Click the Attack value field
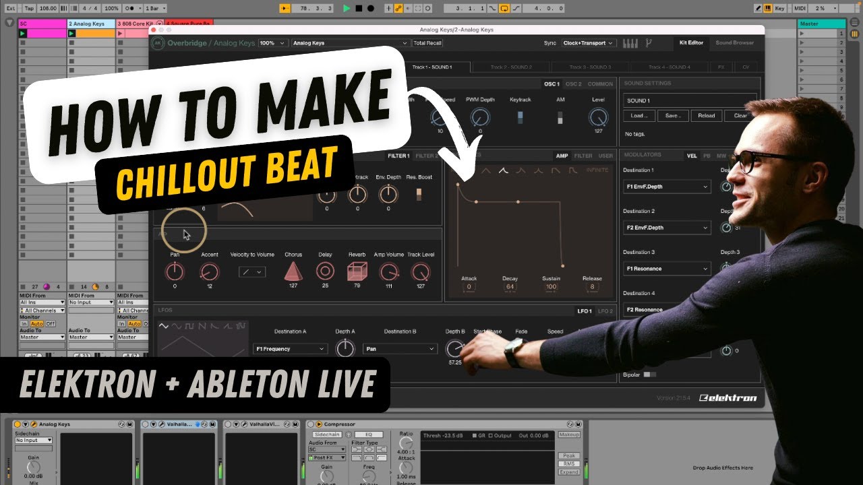Screen dimensions: 863x485 click(x=469, y=287)
